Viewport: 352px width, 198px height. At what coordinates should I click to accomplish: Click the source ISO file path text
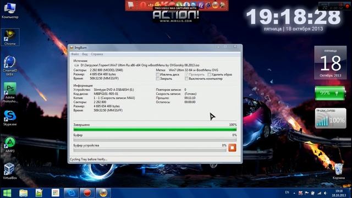pos(140,65)
